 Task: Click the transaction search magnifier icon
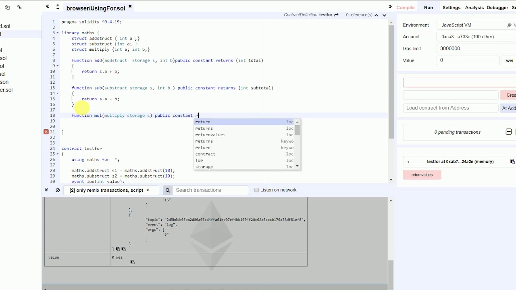click(168, 190)
